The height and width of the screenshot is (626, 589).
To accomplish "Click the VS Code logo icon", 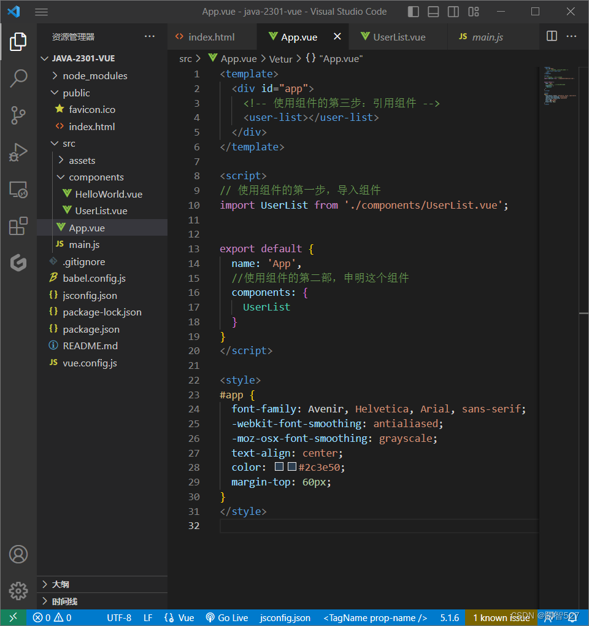I will (13, 12).
